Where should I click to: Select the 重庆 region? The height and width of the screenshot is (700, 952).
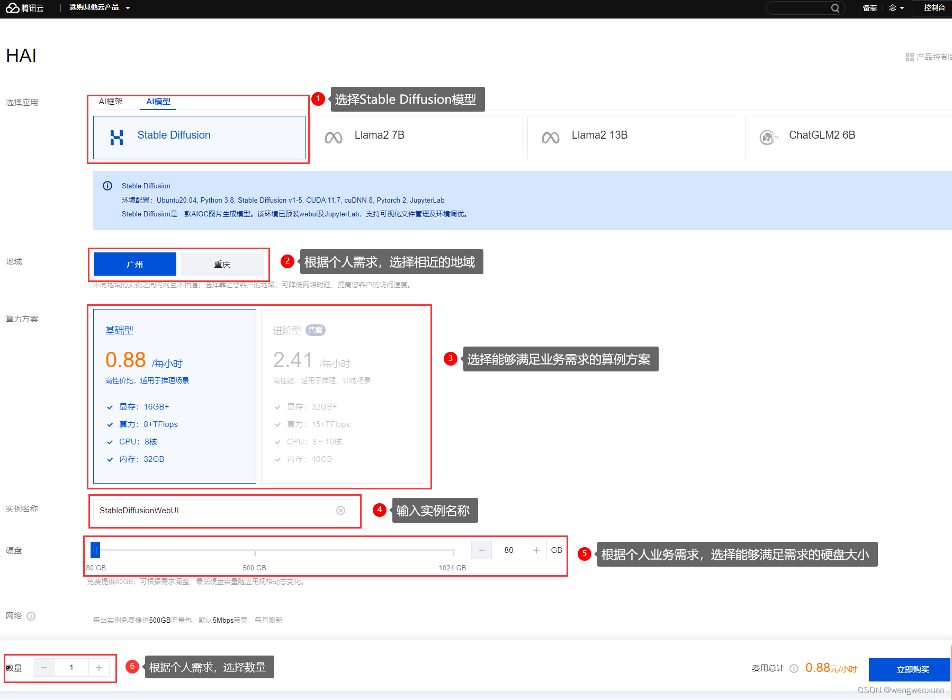pyautogui.click(x=222, y=264)
